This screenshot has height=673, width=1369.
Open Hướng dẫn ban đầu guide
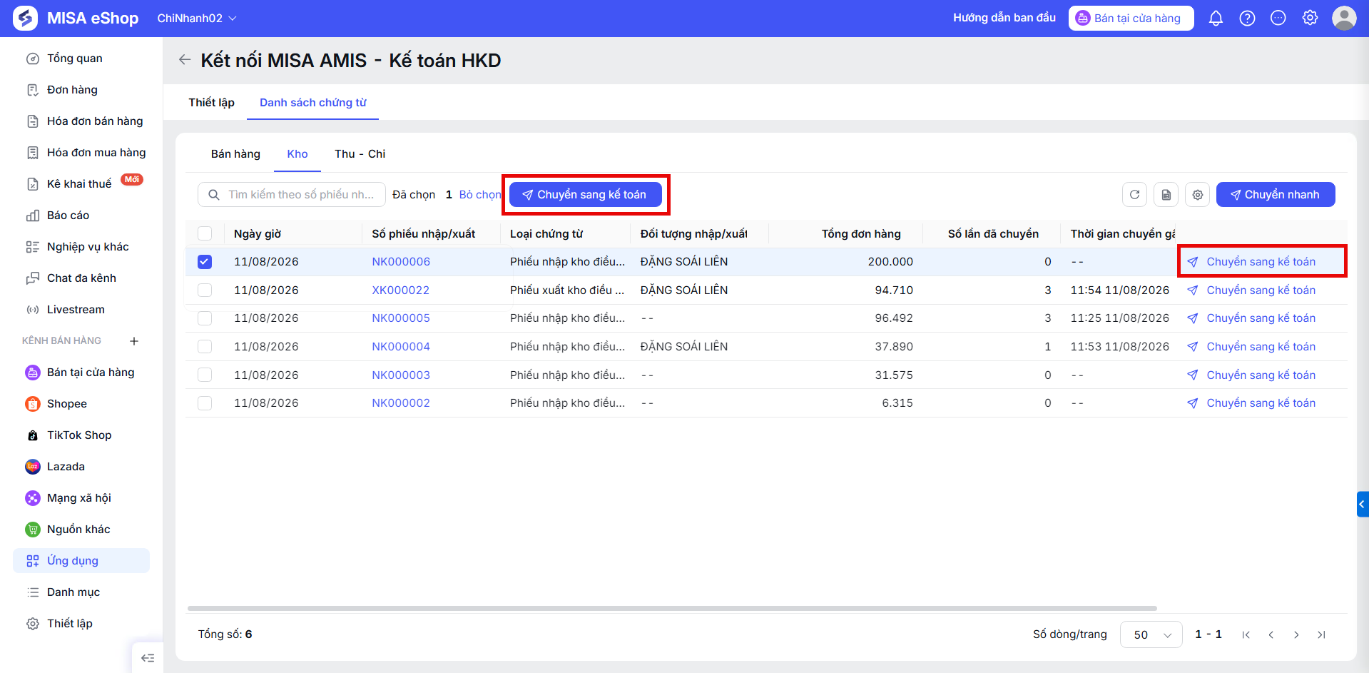[x=1004, y=18]
